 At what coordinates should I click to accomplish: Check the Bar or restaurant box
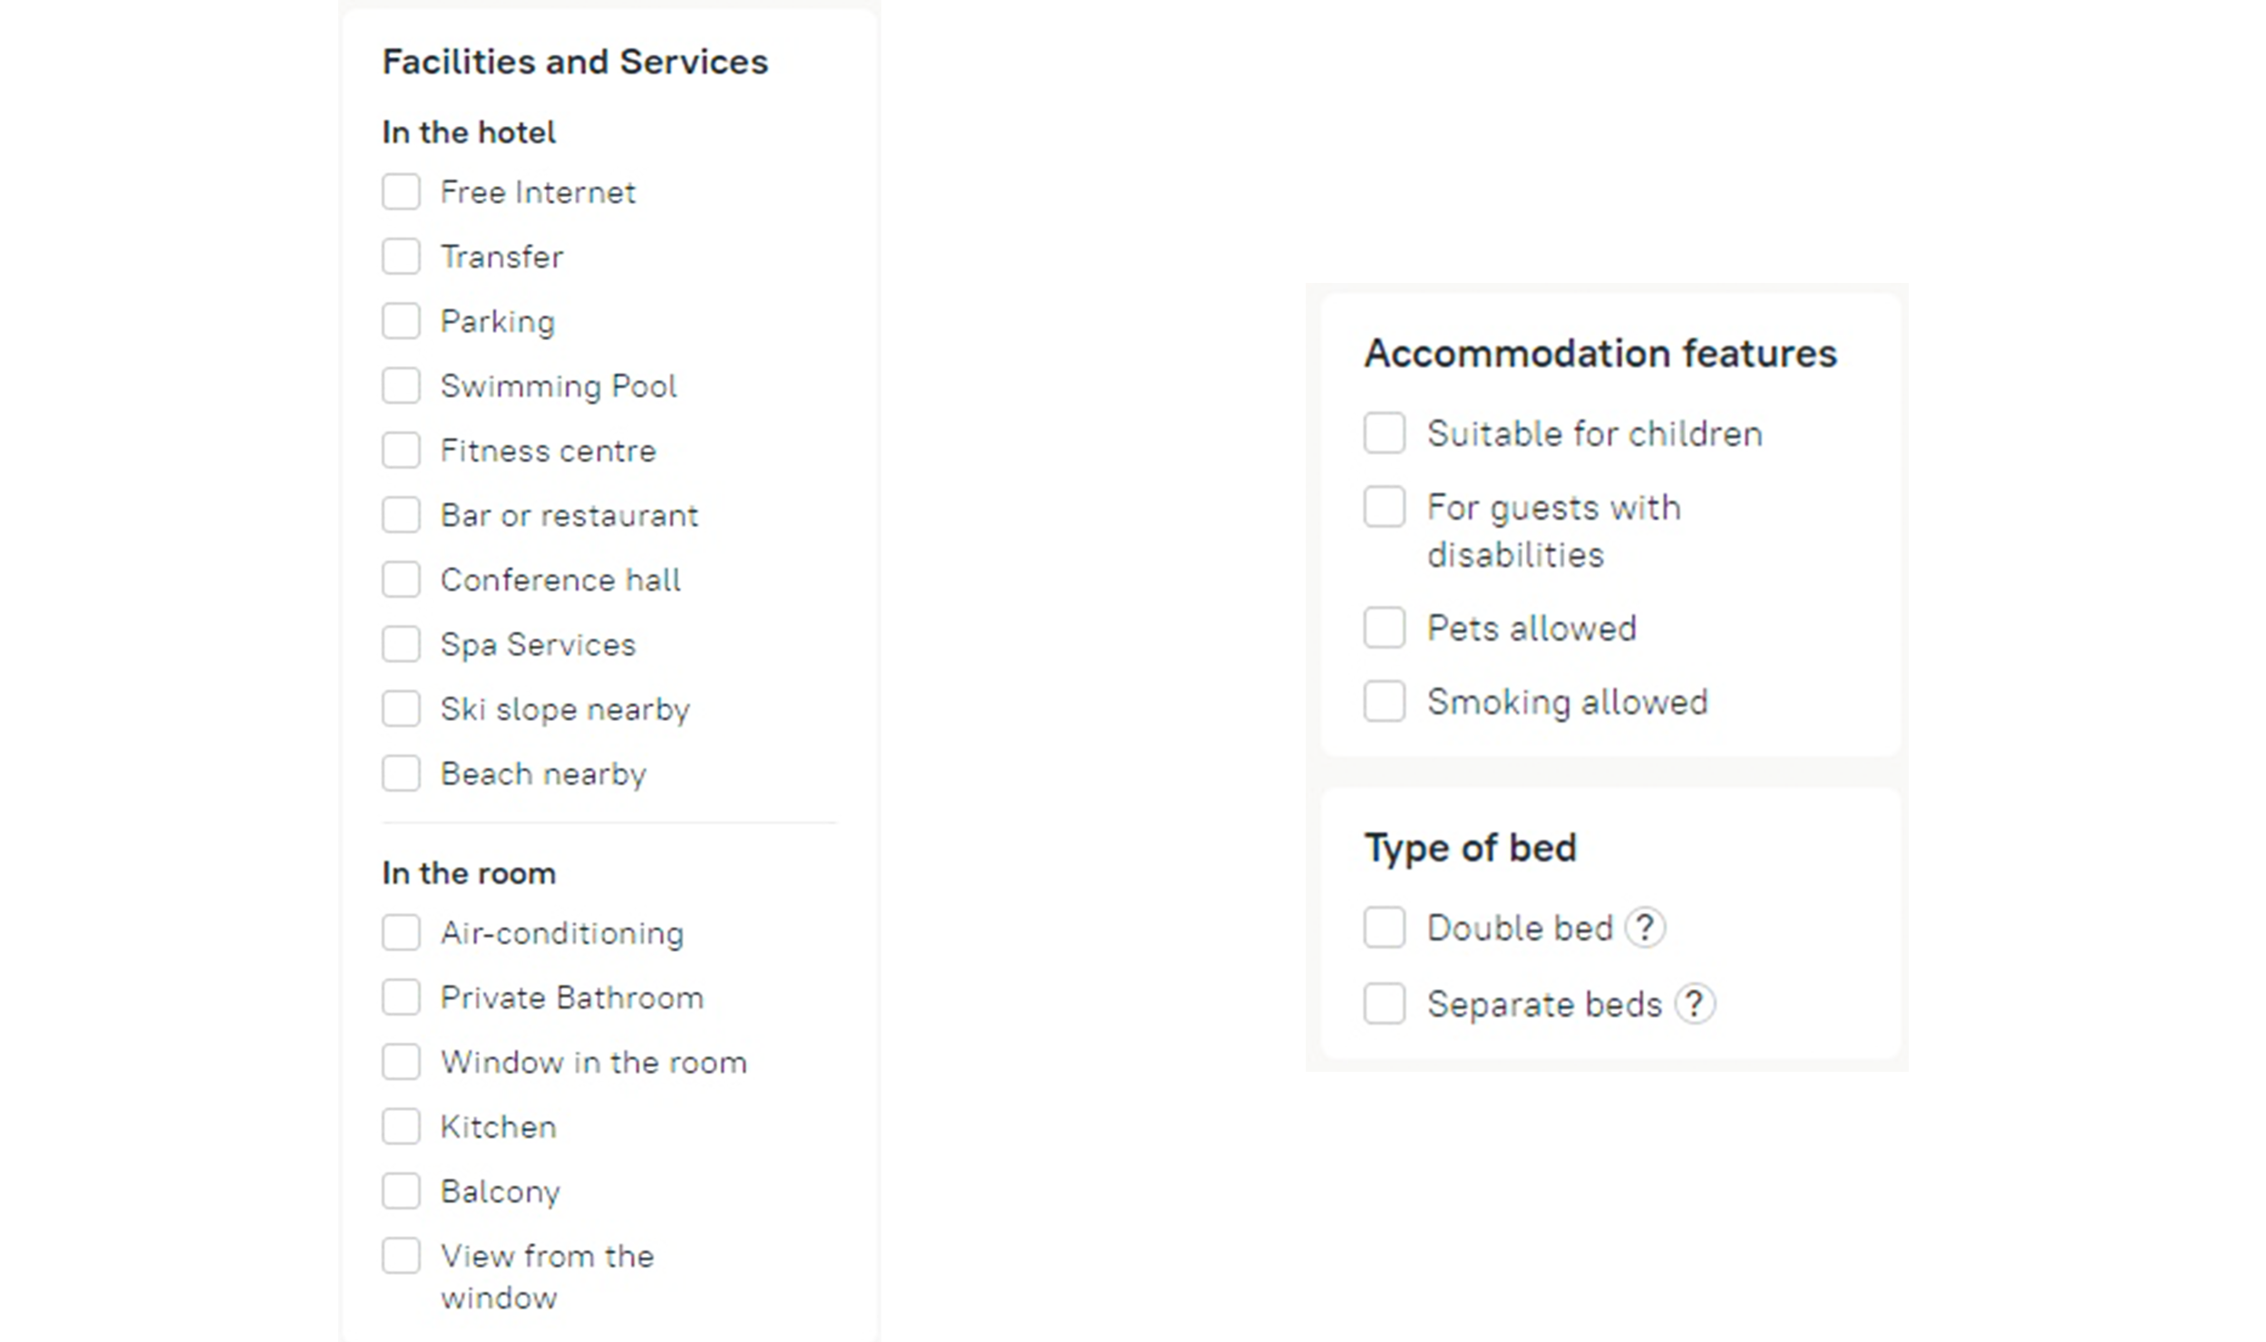point(401,515)
